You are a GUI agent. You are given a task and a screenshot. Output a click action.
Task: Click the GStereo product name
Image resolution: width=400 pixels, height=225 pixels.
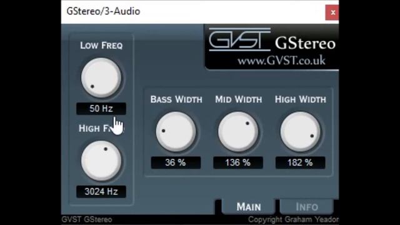pyautogui.click(x=305, y=43)
